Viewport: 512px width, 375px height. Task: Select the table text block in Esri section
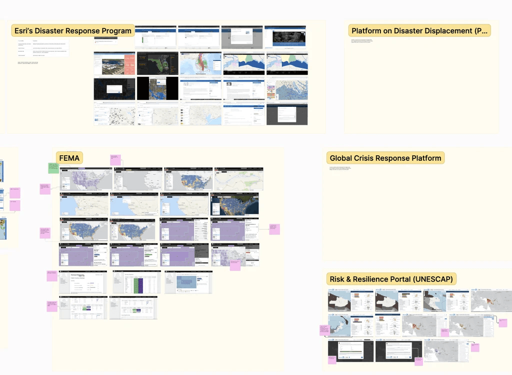click(x=42, y=48)
